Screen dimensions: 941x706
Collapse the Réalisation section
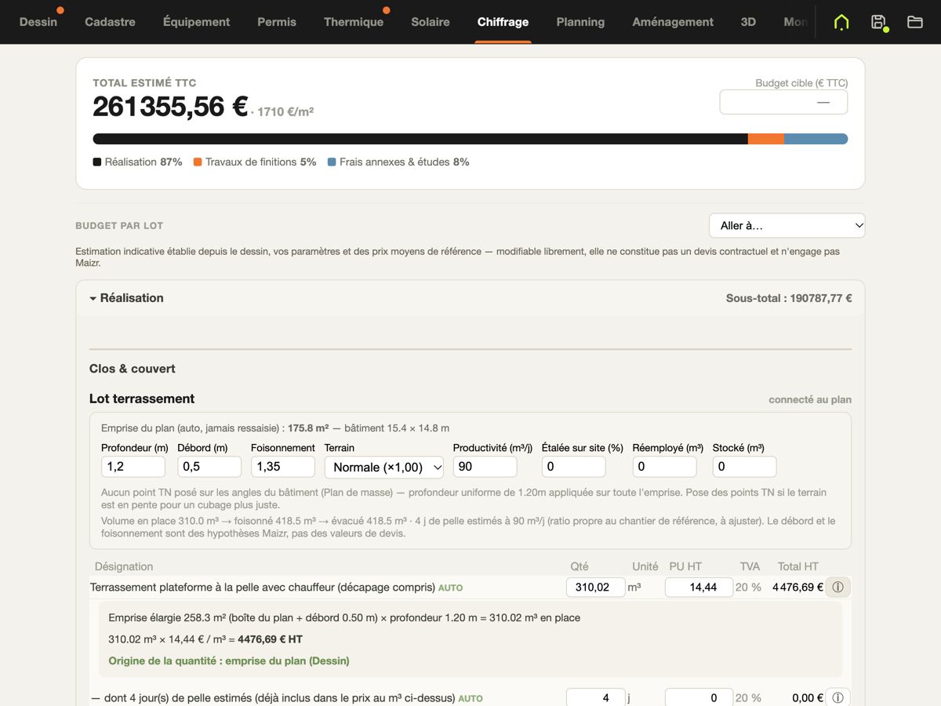pos(126,298)
